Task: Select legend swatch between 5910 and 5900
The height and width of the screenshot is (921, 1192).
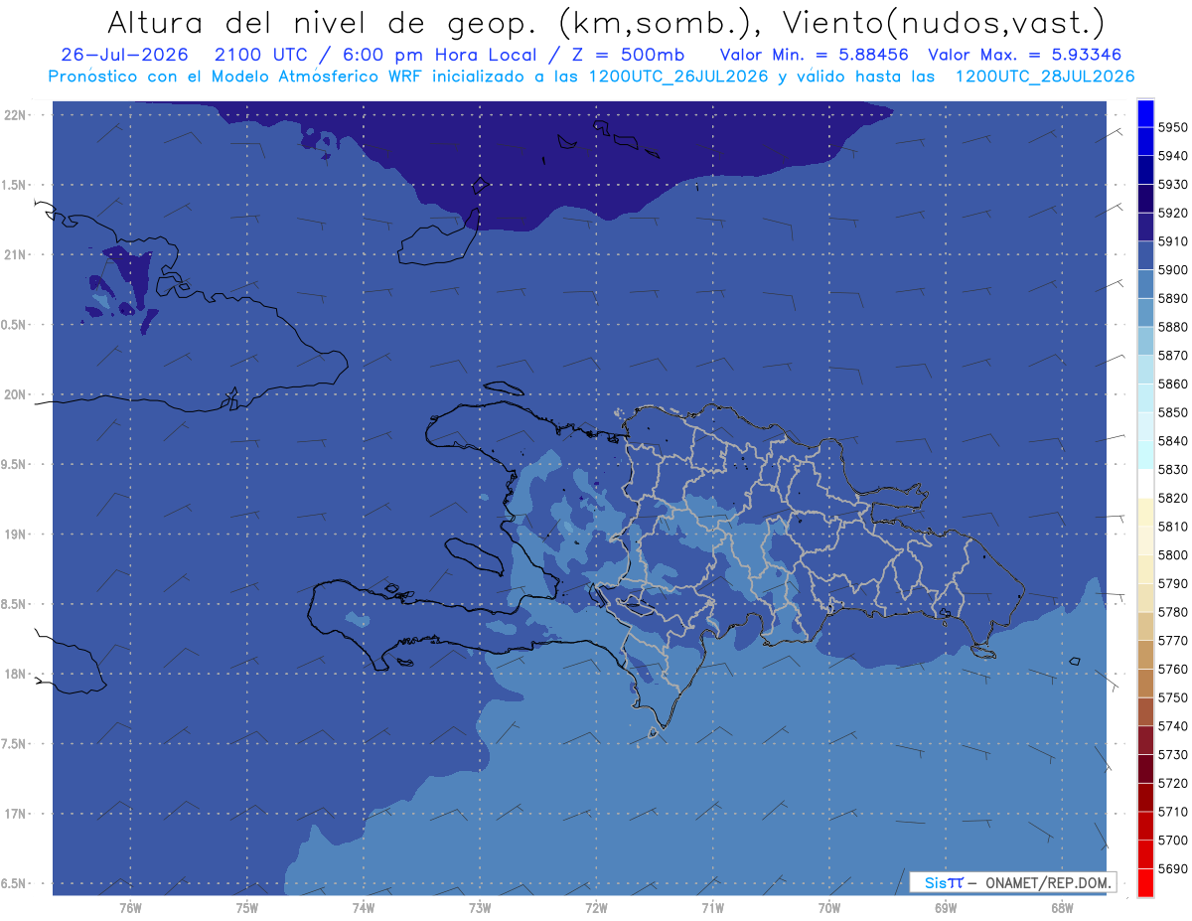Action: pos(1145,255)
